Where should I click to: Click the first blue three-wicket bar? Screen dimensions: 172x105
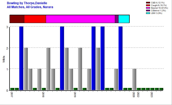[21, 58]
